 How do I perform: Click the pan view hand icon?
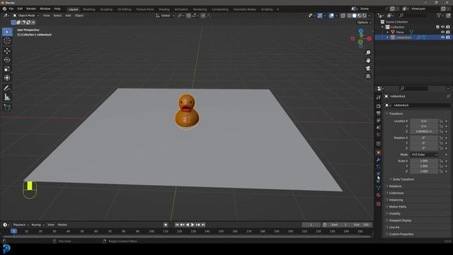(x=368, y=60)
